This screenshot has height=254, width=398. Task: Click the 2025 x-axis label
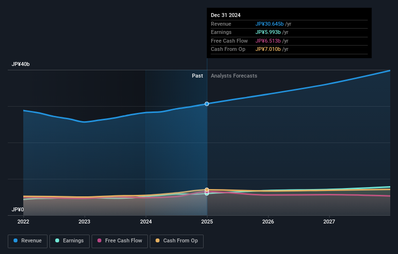[x=207, y=222]
